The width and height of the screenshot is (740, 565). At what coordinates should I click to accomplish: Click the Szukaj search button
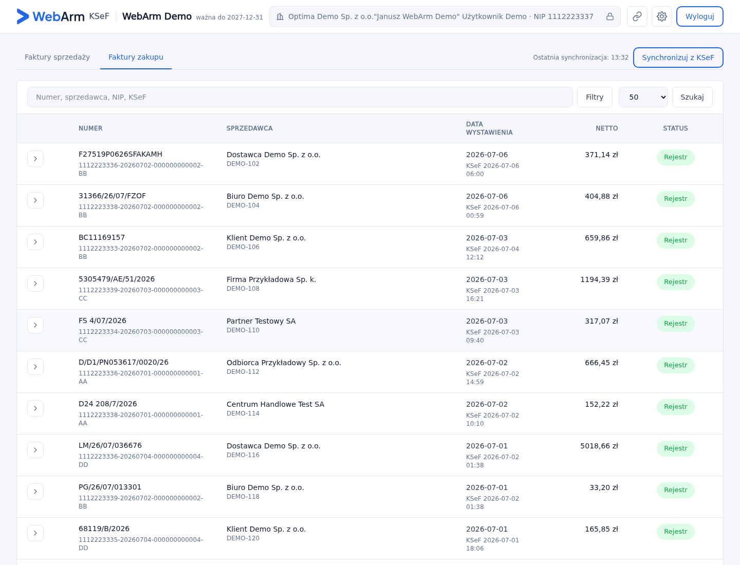click(692, 97)
